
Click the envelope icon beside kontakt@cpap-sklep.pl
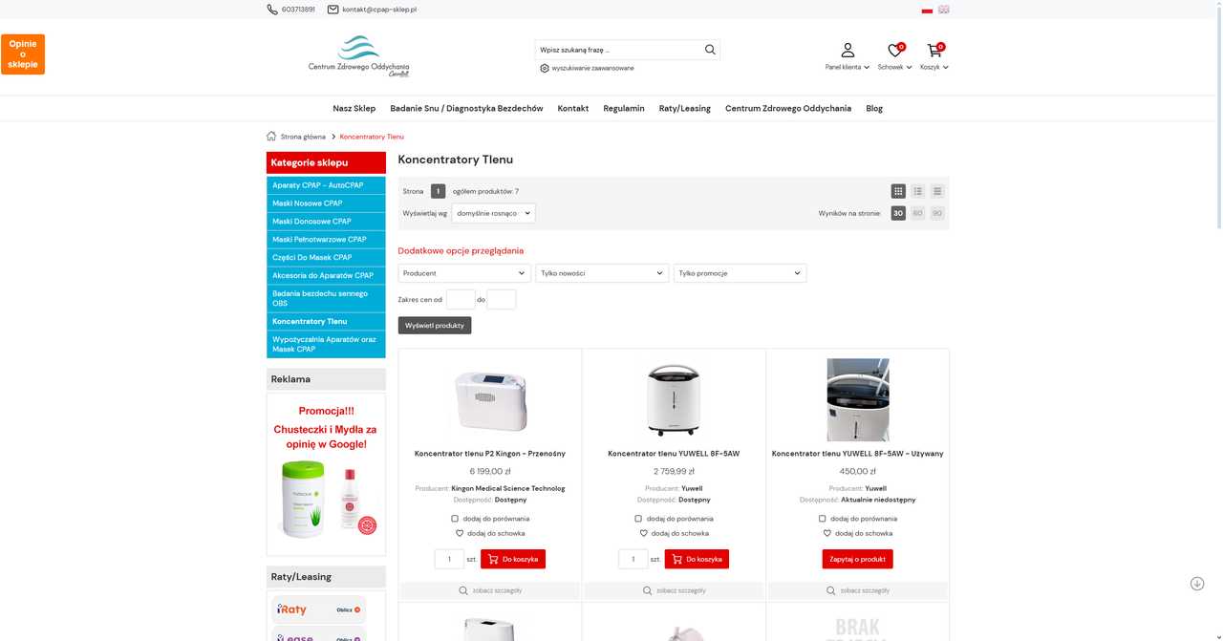(x=333, y=10)
